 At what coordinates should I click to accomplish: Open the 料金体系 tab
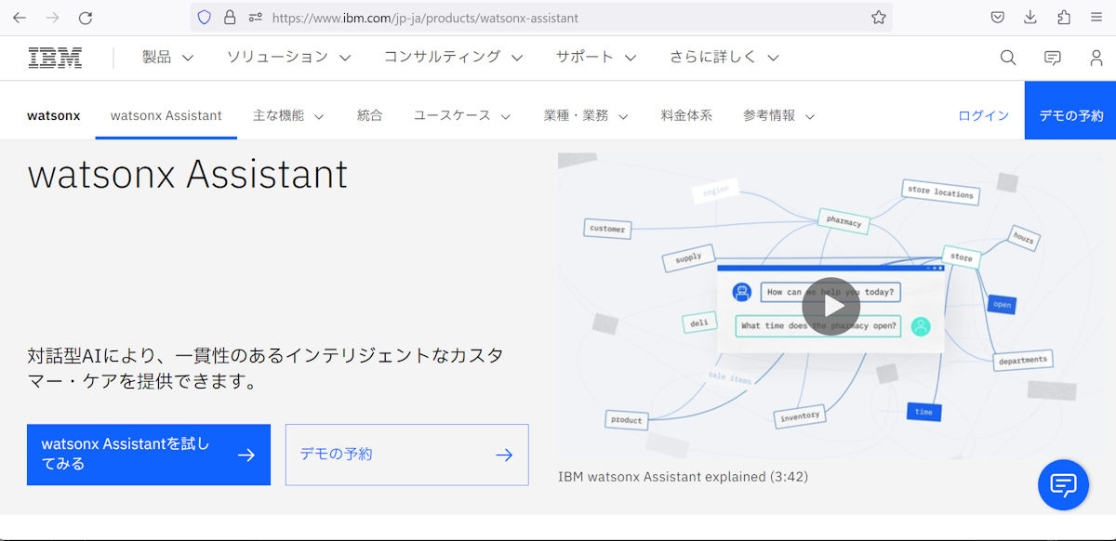click(x=686, y=116)
